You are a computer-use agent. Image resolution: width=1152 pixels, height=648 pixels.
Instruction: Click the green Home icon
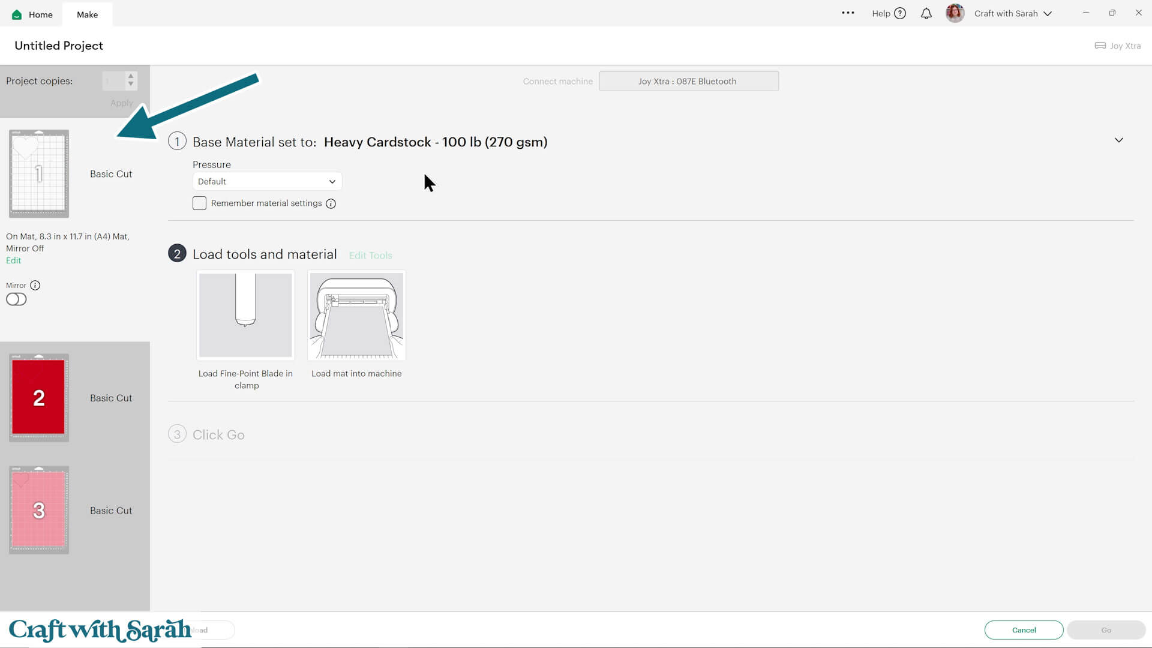(17, 14)
